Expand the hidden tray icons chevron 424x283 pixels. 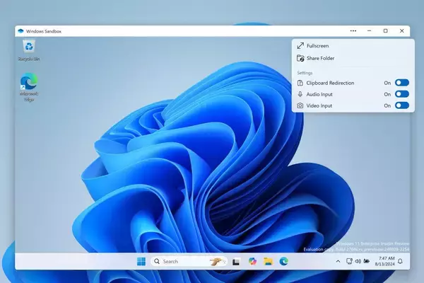338,261
